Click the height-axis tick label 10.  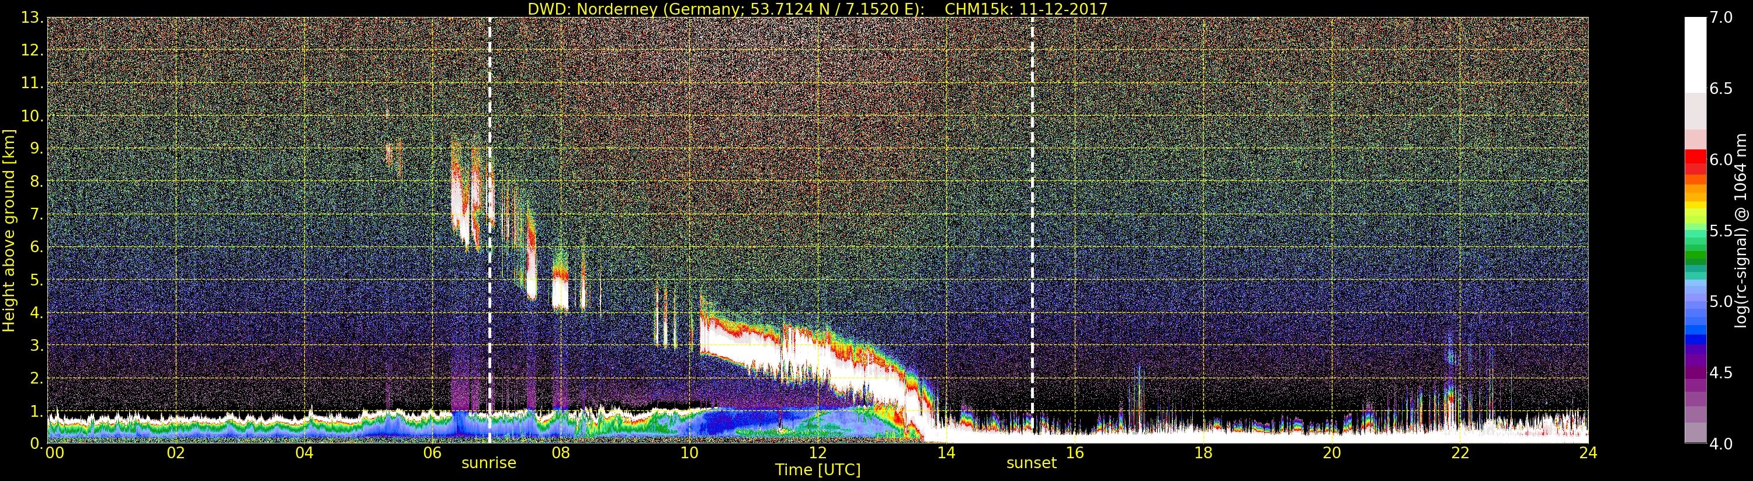coord(32,116)
